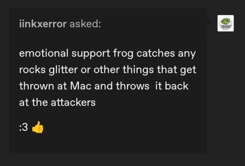Click the white border of the avatar

pos(225,15)
